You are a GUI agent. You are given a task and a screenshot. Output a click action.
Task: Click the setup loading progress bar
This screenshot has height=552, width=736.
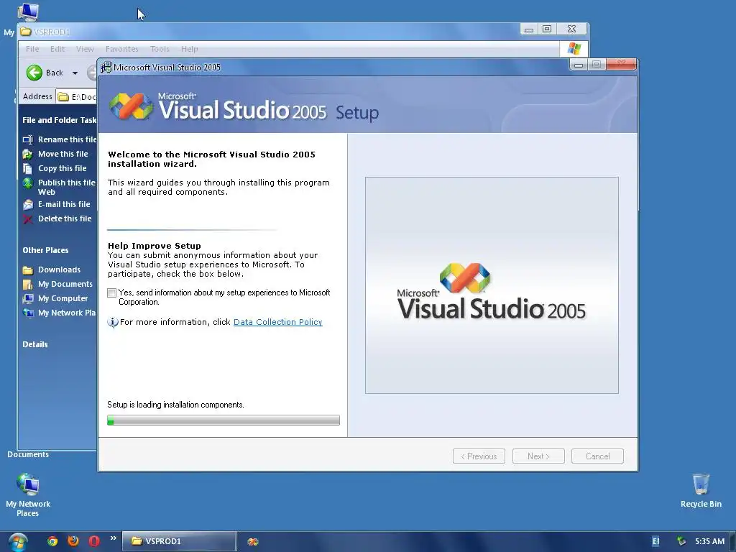[x=224, y=420]
